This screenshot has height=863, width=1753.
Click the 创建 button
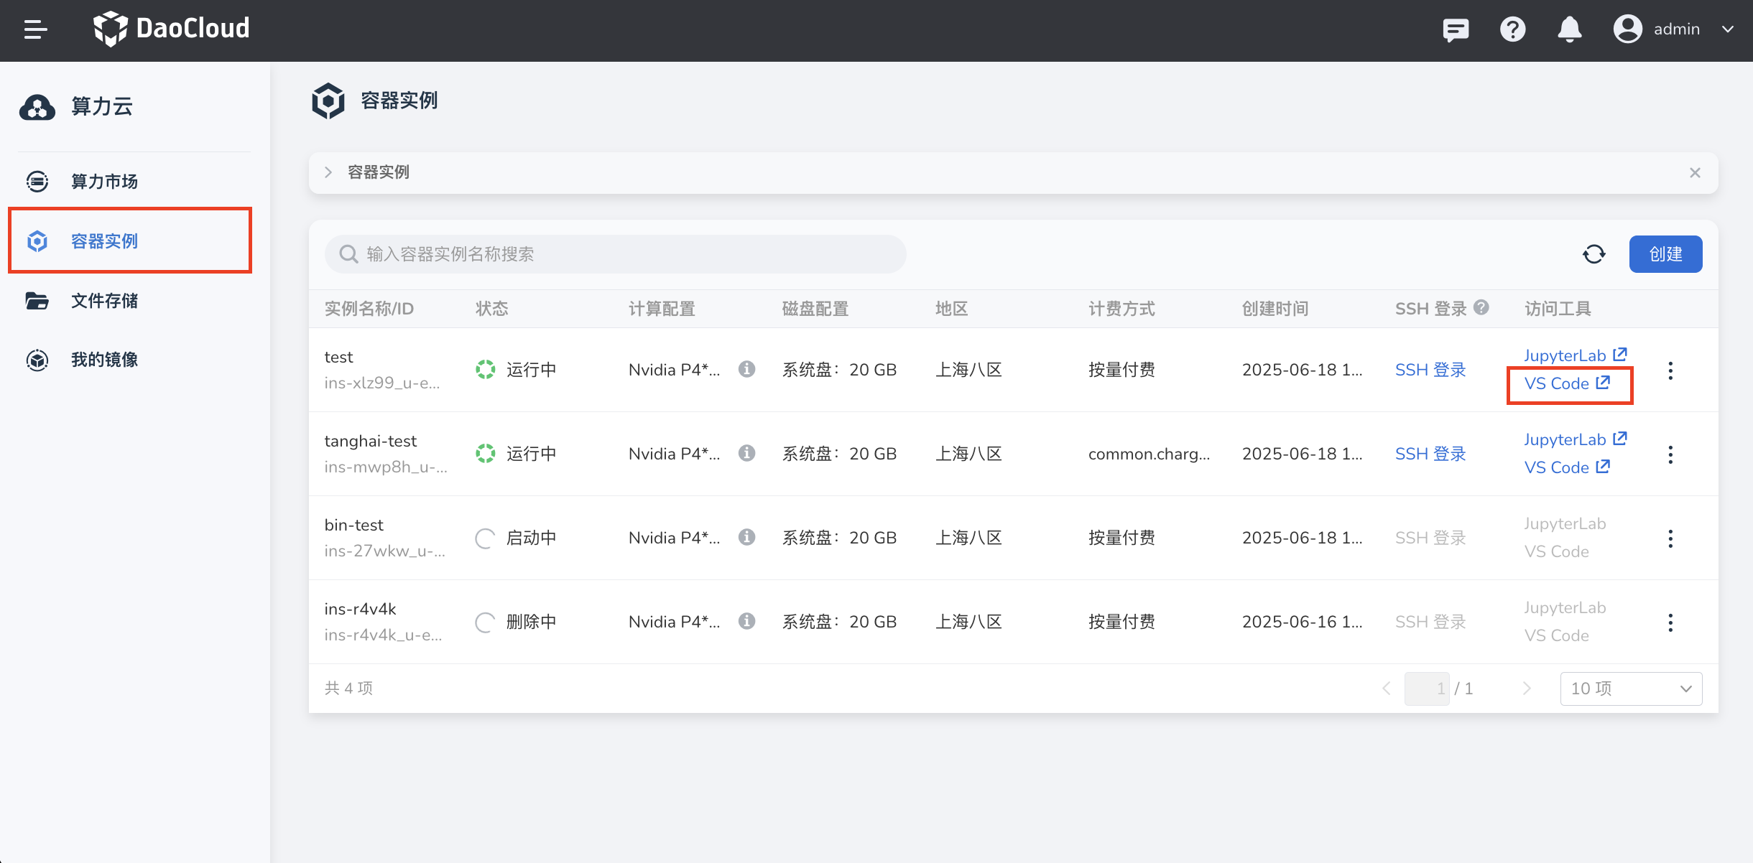pyautogui.click(x=1665, y=254)
